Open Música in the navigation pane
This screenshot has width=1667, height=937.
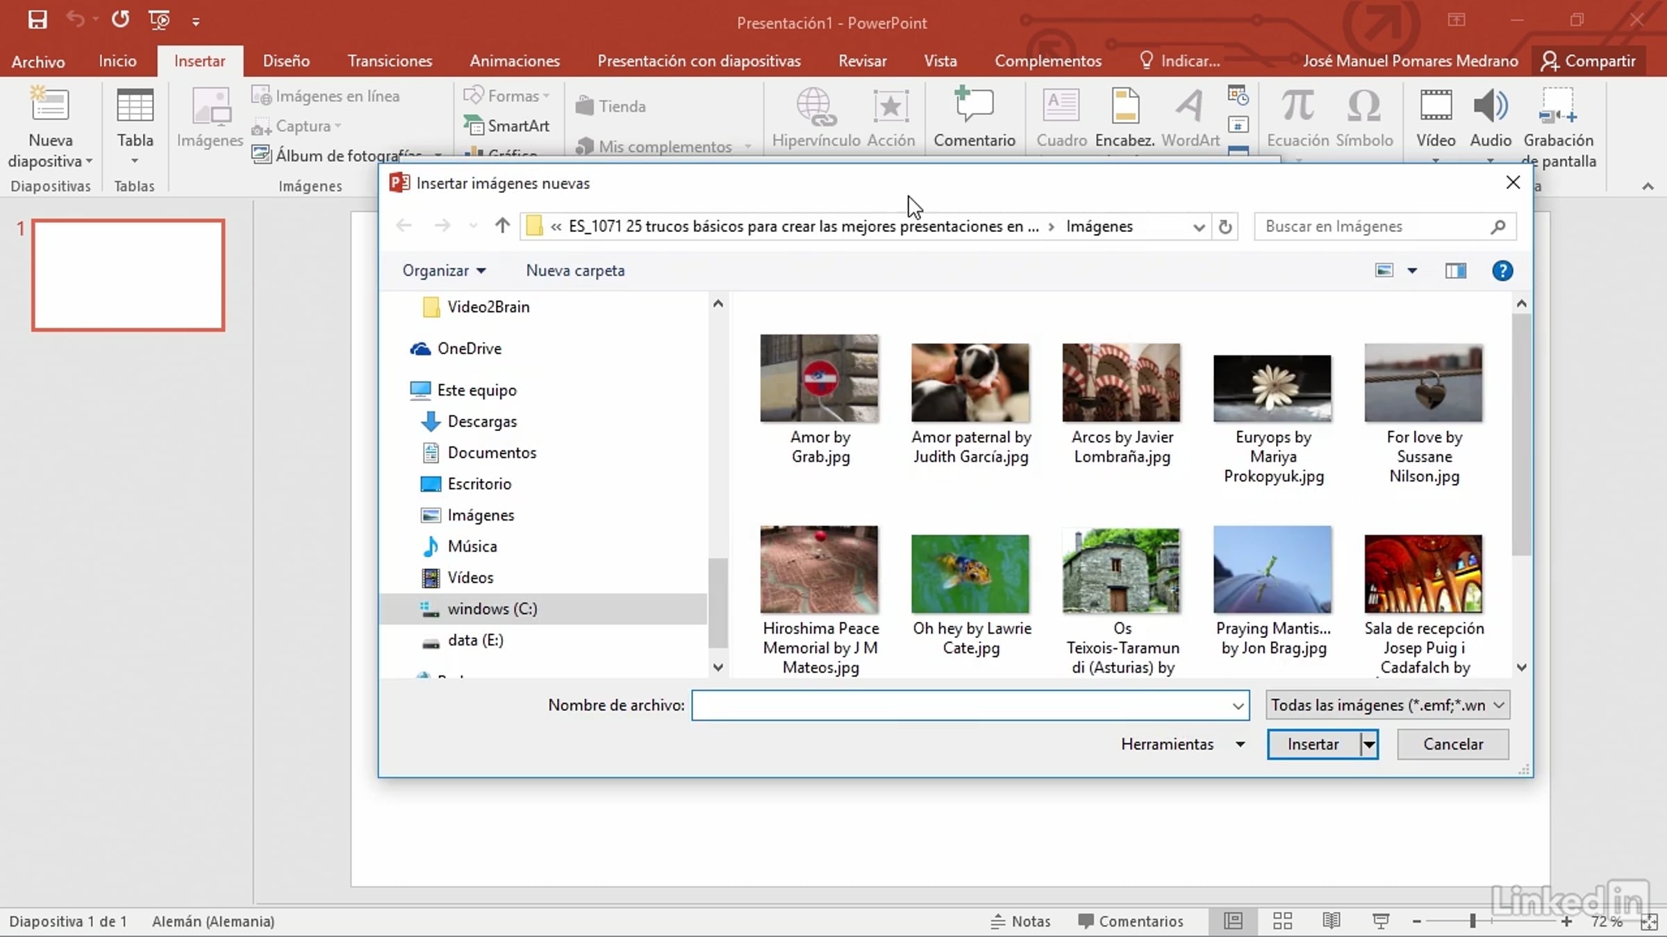pyautogui.click(x=459, y=546)
